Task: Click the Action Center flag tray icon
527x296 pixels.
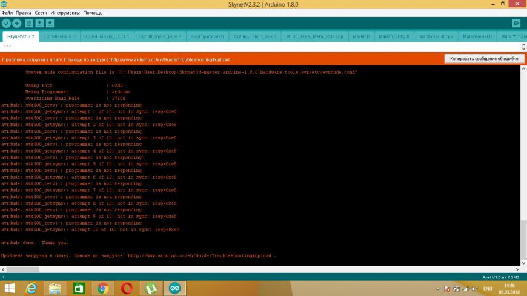Action: (x=447, y=289)
